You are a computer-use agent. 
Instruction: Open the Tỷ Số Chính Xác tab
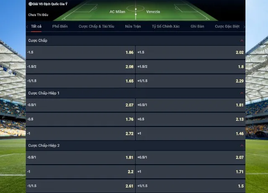(x=165, y=26)
